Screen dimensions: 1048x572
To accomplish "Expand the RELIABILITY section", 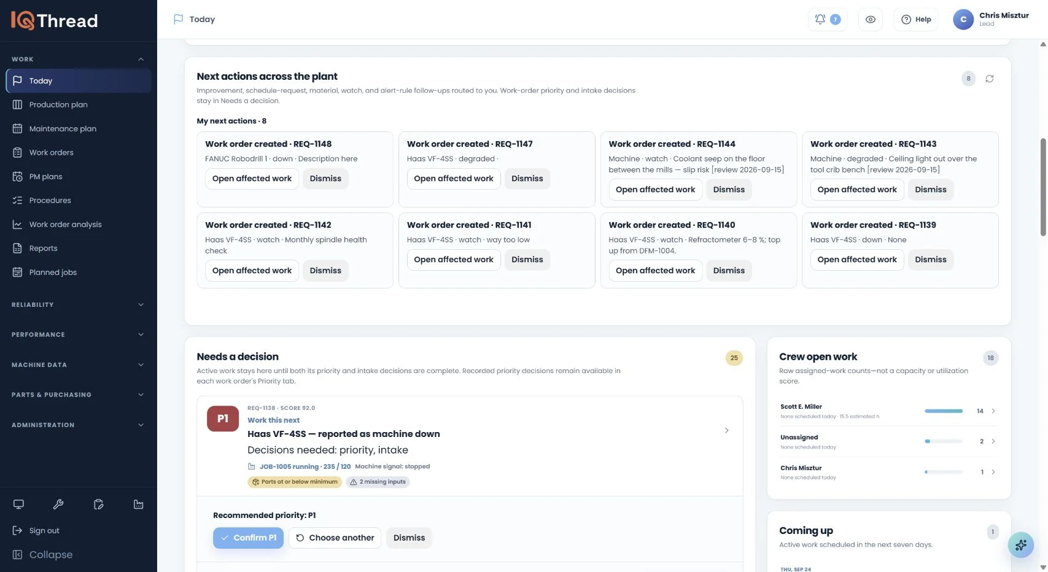I will coord(78,305).
